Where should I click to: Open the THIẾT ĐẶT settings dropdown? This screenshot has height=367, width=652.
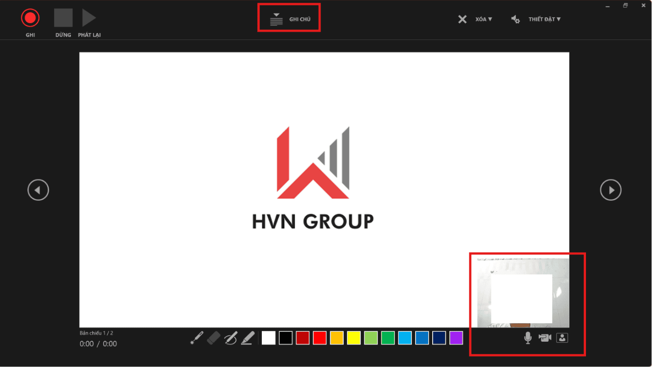[536, 19]
